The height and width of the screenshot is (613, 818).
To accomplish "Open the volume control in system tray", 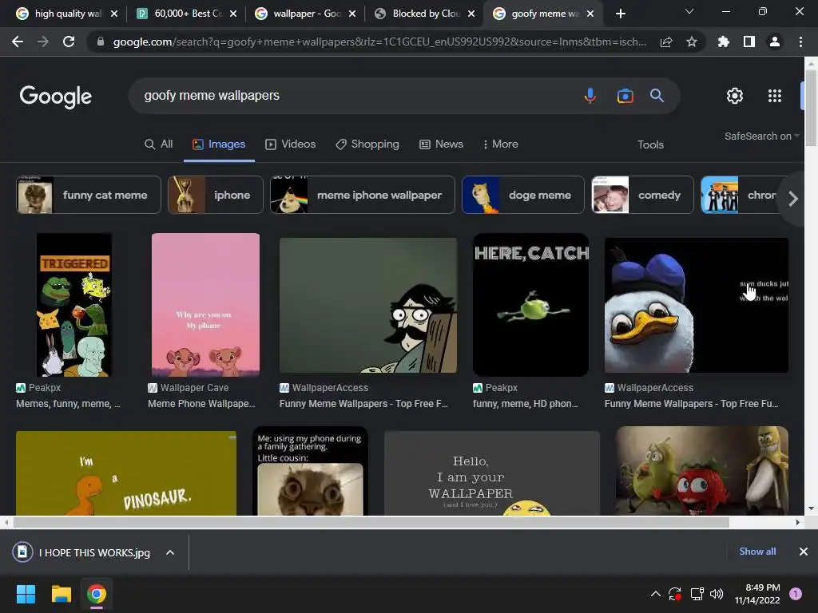I will (717, 594).
